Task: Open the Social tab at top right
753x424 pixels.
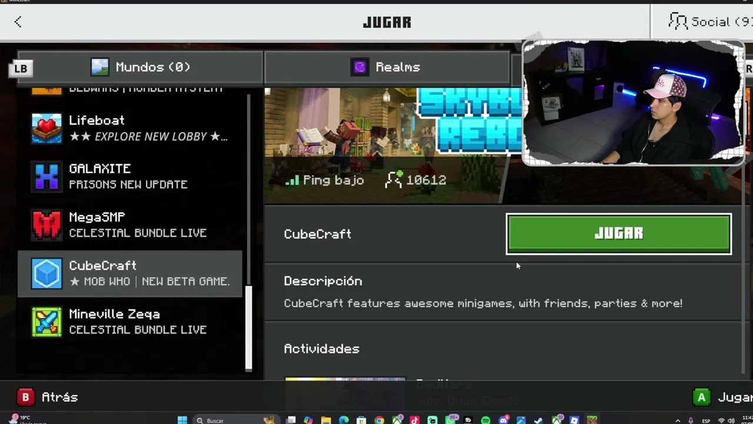Action: [702, 22]
